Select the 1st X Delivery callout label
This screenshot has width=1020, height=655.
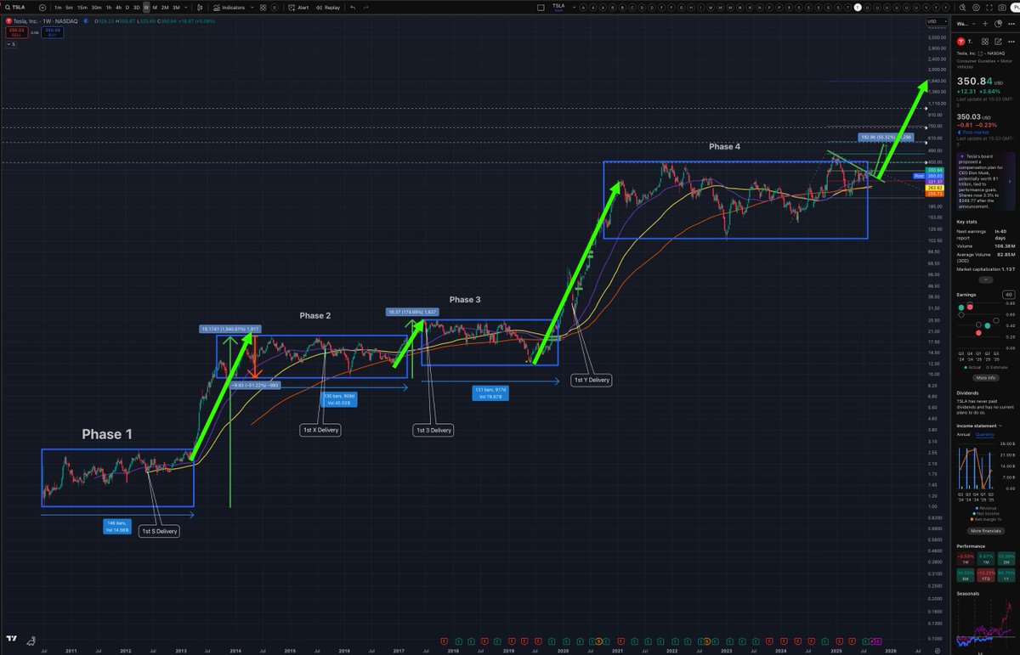click(x=320, y=430)
